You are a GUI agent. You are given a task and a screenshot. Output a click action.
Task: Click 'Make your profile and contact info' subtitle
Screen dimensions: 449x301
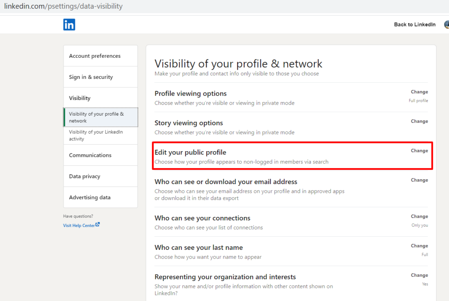(x=236, y=74)
